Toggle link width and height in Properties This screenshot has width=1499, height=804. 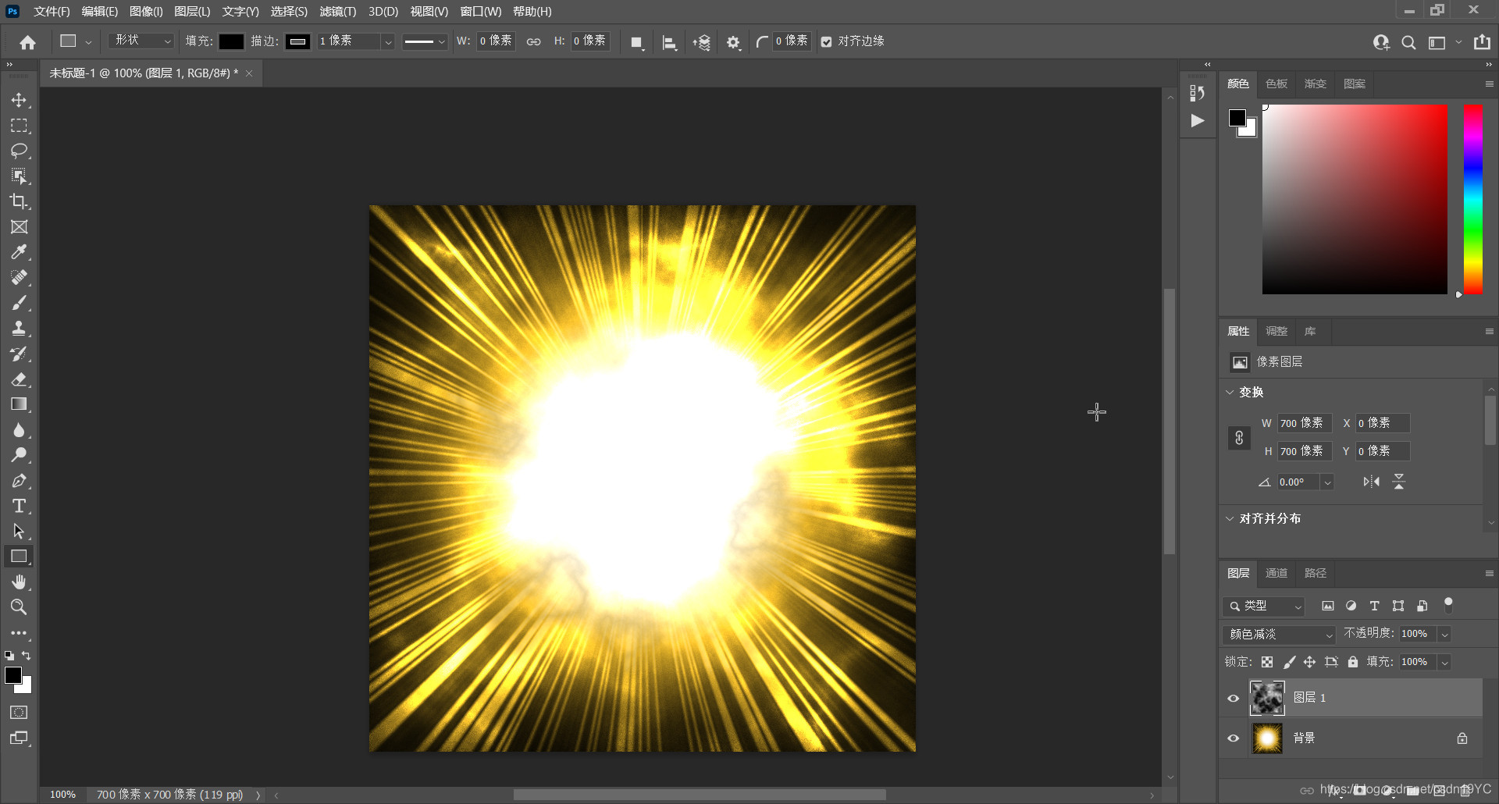point(1239,437)
